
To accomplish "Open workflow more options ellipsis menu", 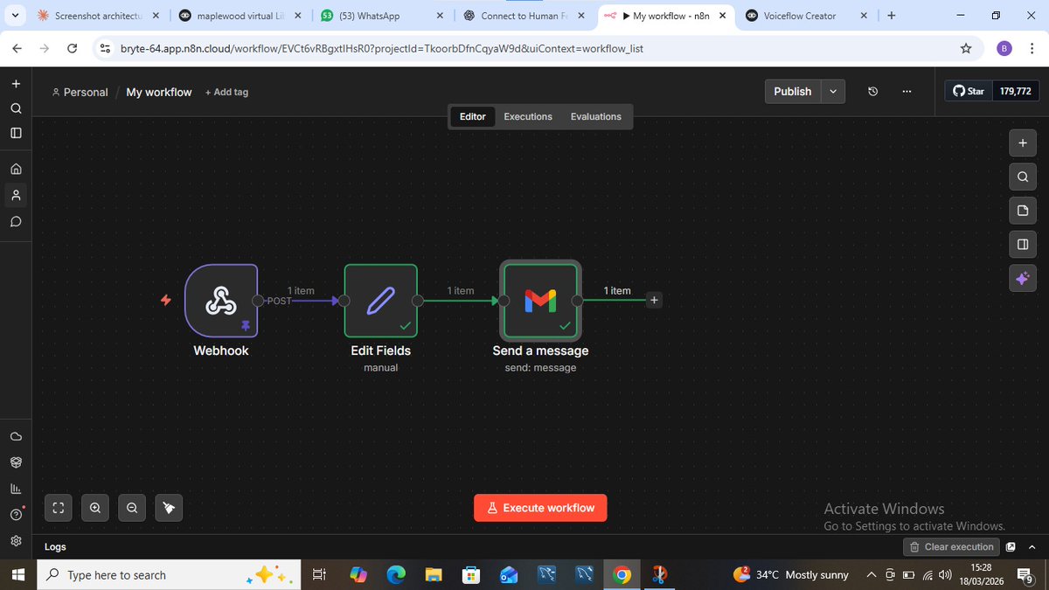I will [907, 92].
